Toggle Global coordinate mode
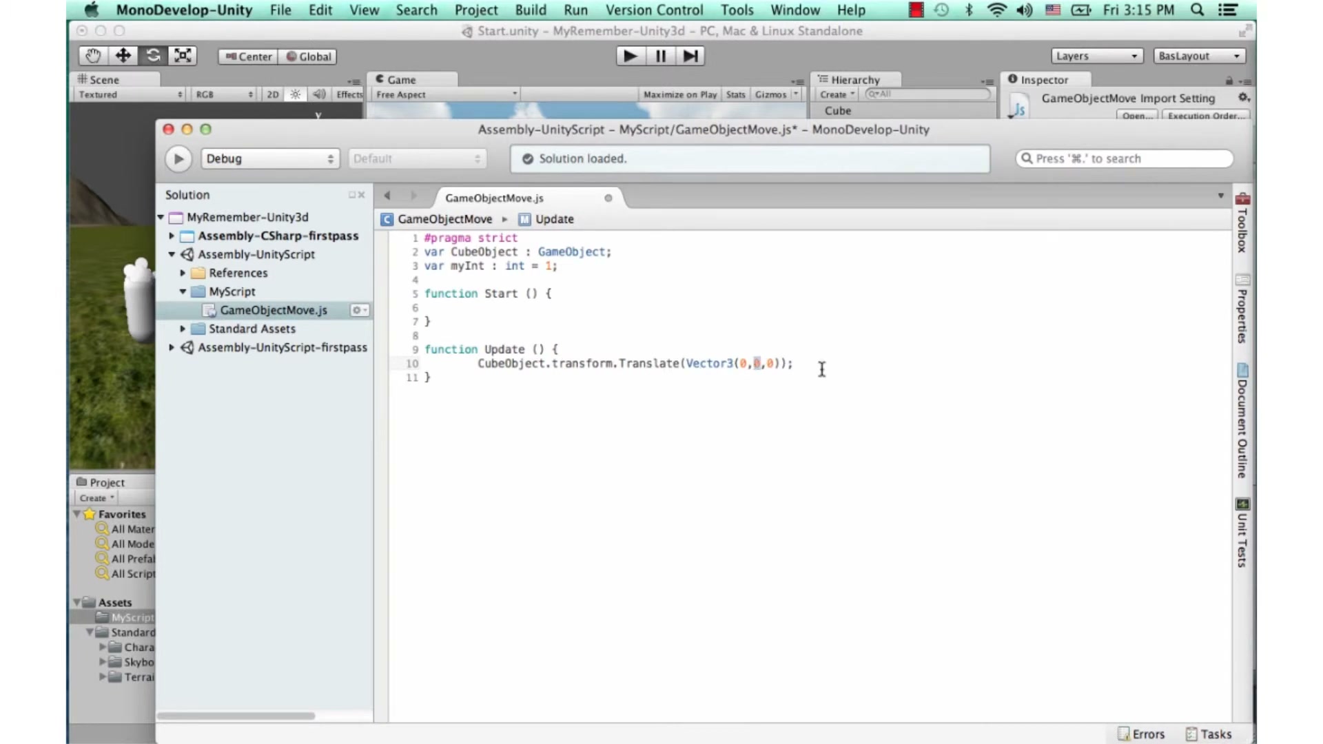Image resolution: width=1323 pixels, height=744 pixels. pos(309,56)
